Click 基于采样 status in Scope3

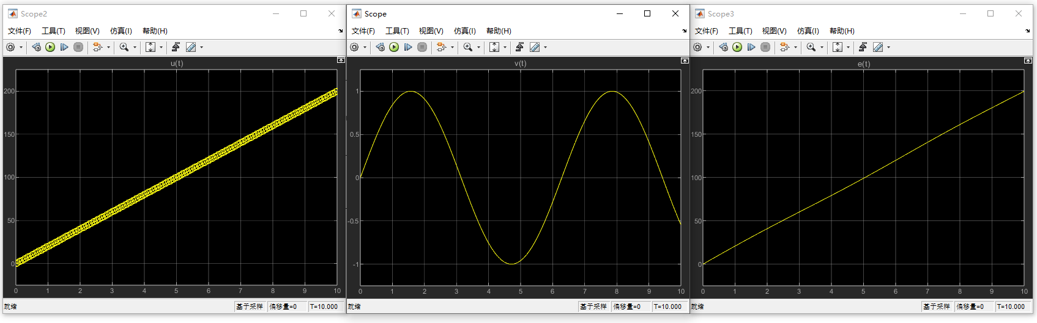click(937, 307)
